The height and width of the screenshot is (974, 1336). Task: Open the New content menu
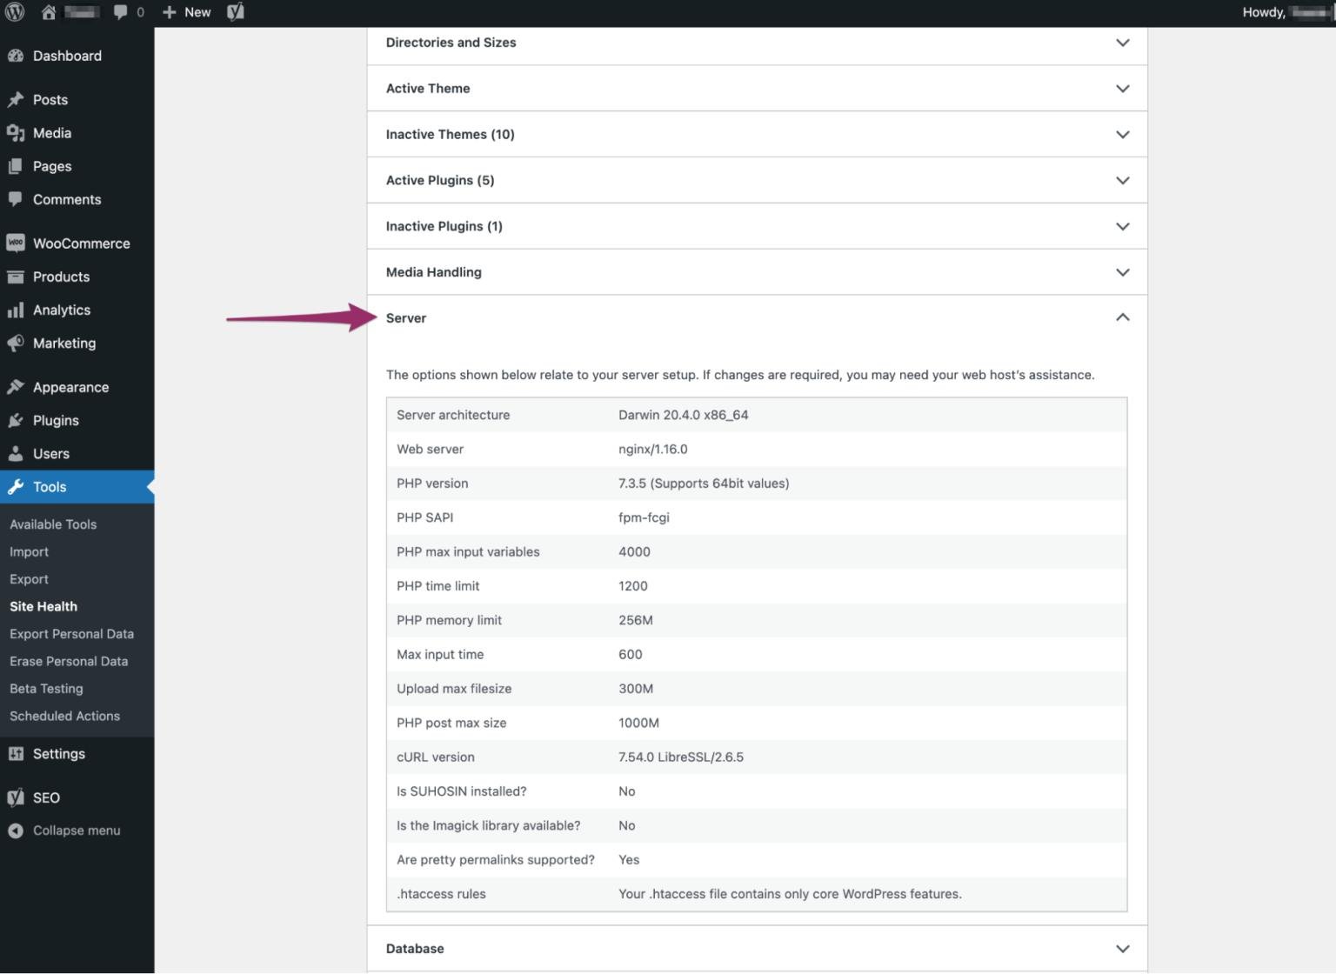click(187, 12)
